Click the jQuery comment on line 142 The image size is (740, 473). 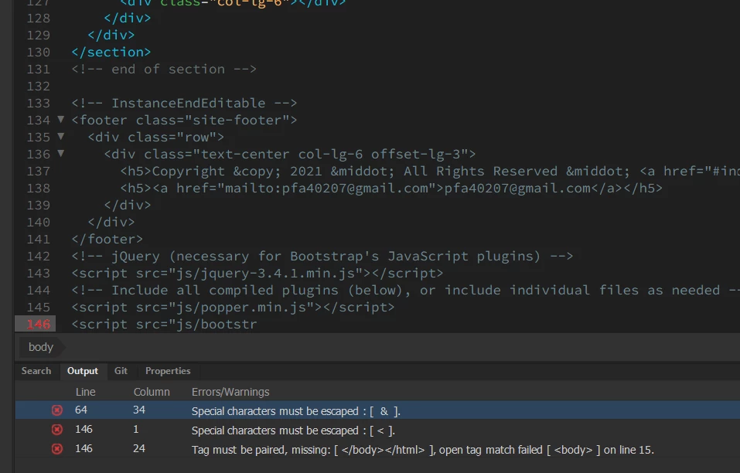click(322, 256)
